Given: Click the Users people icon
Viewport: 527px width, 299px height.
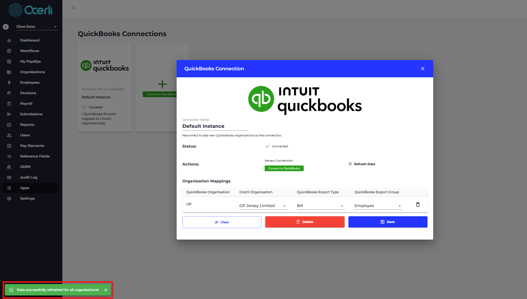Looking at the screenshot, I should (9, 135).
